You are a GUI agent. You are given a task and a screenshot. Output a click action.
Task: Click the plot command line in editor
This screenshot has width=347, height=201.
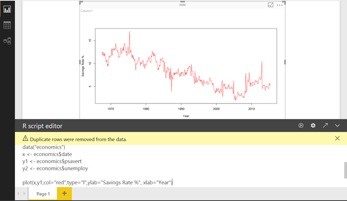(98, 183)
